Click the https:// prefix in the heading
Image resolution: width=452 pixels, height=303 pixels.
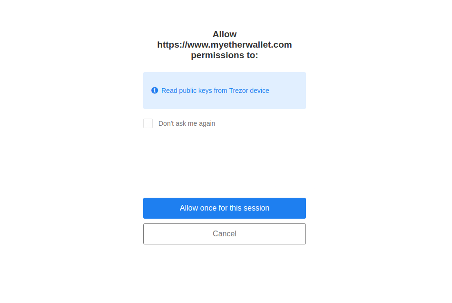[x=172, y=45]
